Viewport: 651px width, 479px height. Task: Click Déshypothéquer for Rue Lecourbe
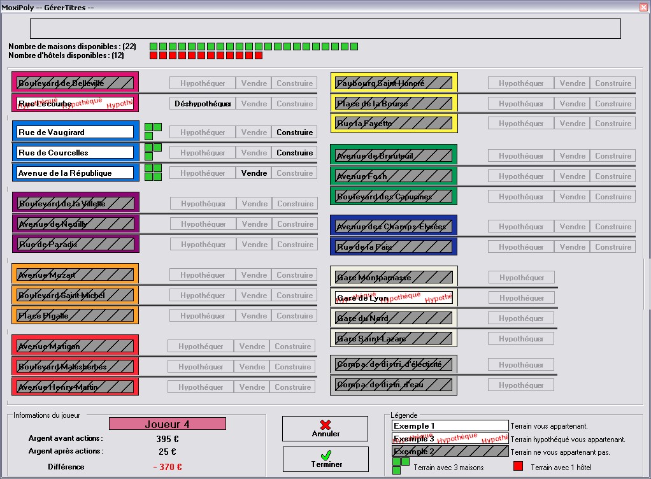click(203, 104)
